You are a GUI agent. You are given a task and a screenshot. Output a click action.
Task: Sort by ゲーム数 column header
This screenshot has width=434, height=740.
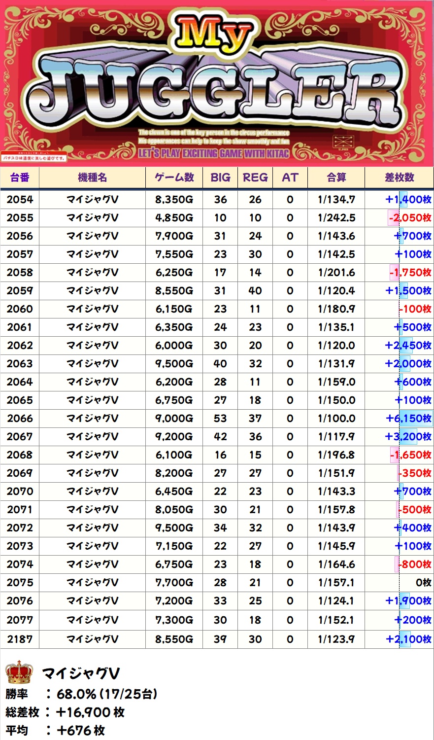pyautogui.click(x=174, y=177)
